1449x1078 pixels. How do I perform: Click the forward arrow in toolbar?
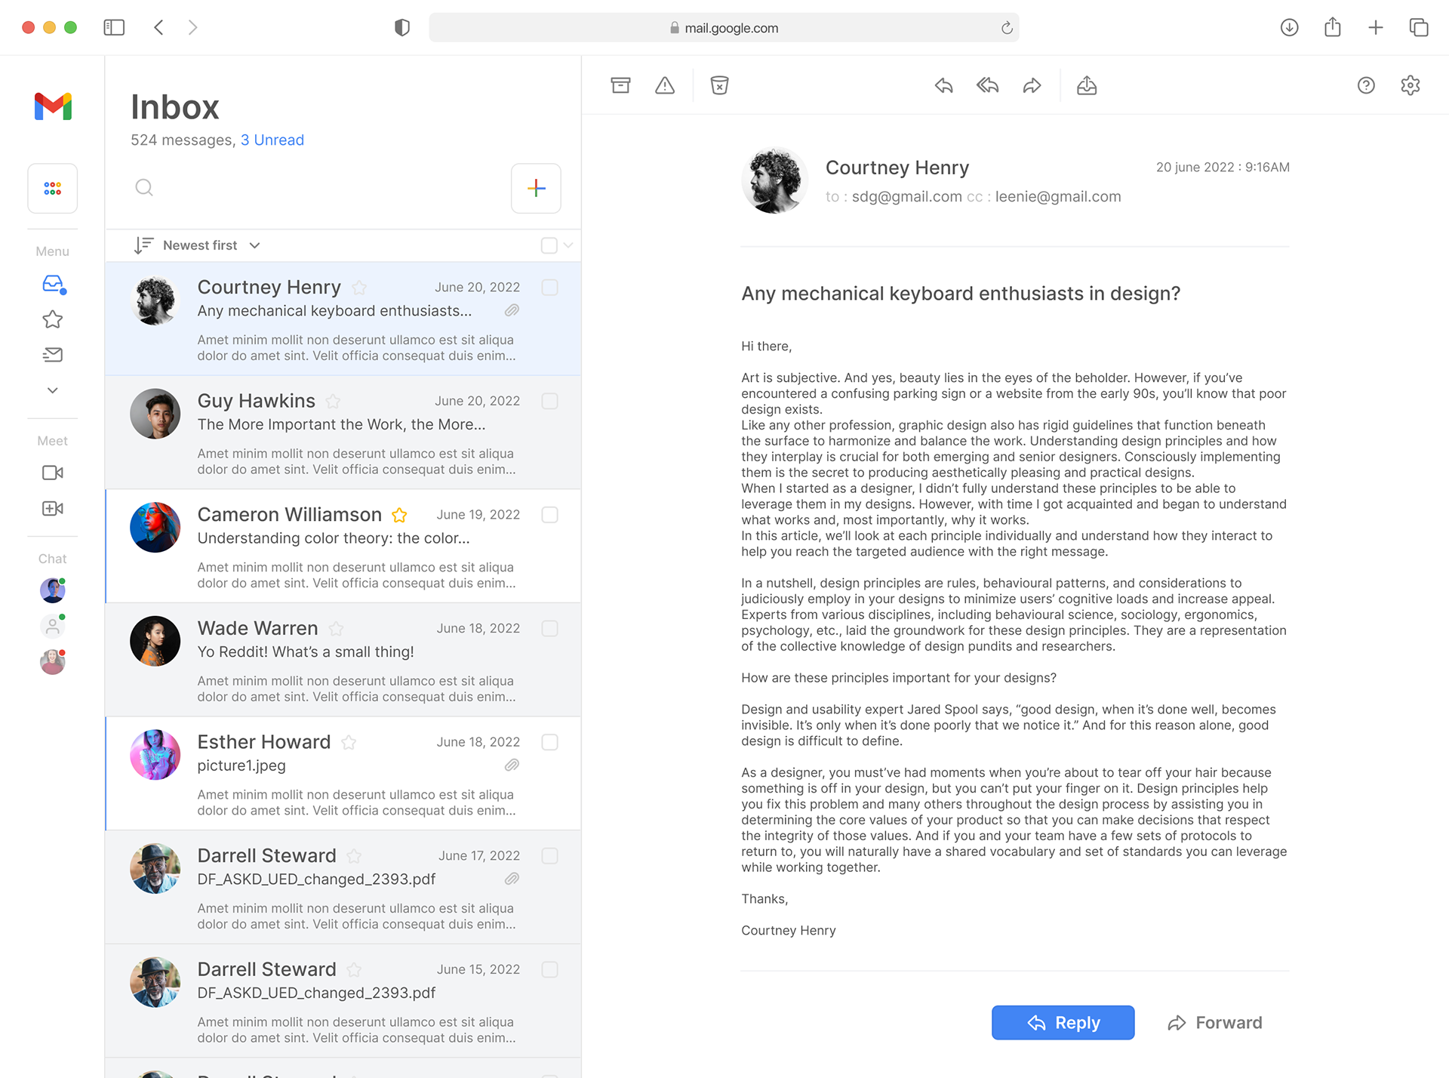pyautogui.click(x=1032, y=85)
